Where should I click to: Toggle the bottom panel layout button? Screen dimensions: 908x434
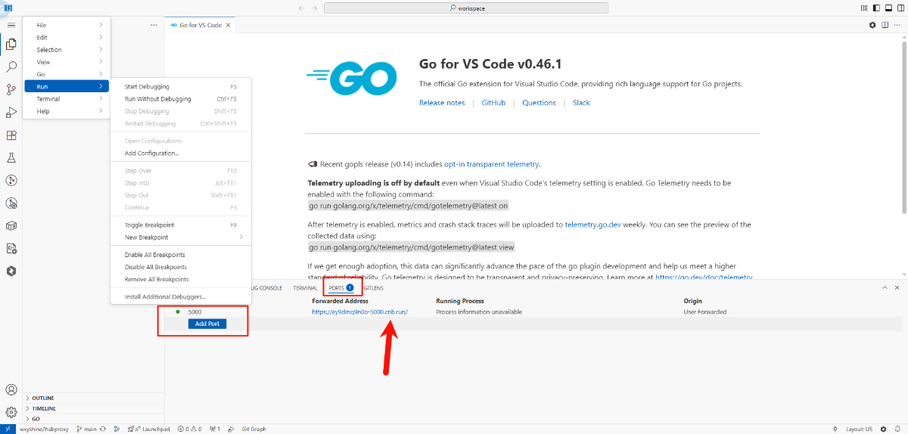tap(888, 8)
